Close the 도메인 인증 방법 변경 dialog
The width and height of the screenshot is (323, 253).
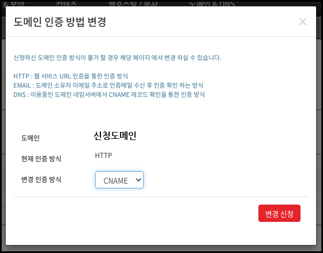[x=303, y=22]
